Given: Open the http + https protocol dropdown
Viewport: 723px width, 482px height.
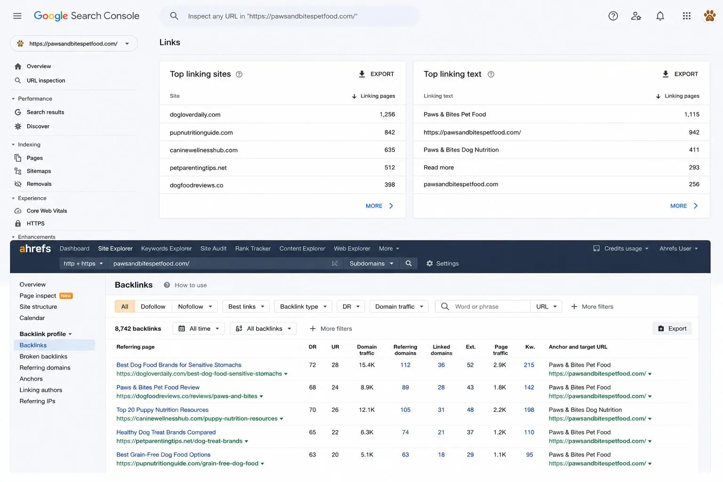Looking at the screenshot, I should point(83,264).
